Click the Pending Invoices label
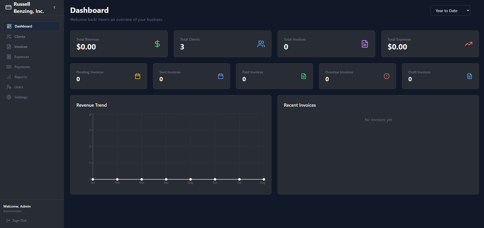The image size is (484, 228). 90,72
